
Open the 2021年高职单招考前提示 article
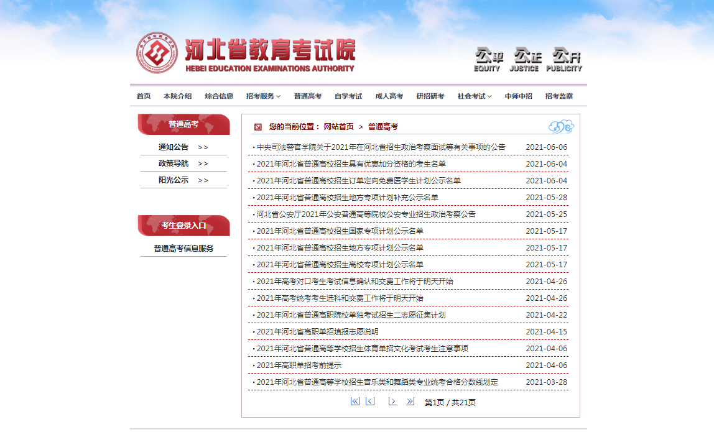(299, 365)
